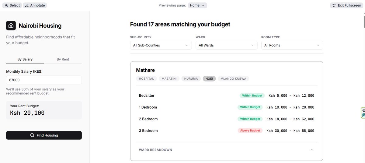This screenshot has height=163, width=365.
Task: Open the All Wards dropdown
Action: [x=226, y=45]
